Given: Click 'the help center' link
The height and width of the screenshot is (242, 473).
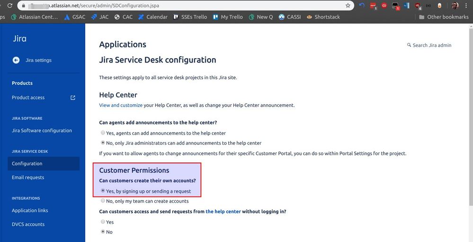Looking at the screenshot, I should [223, 212].
